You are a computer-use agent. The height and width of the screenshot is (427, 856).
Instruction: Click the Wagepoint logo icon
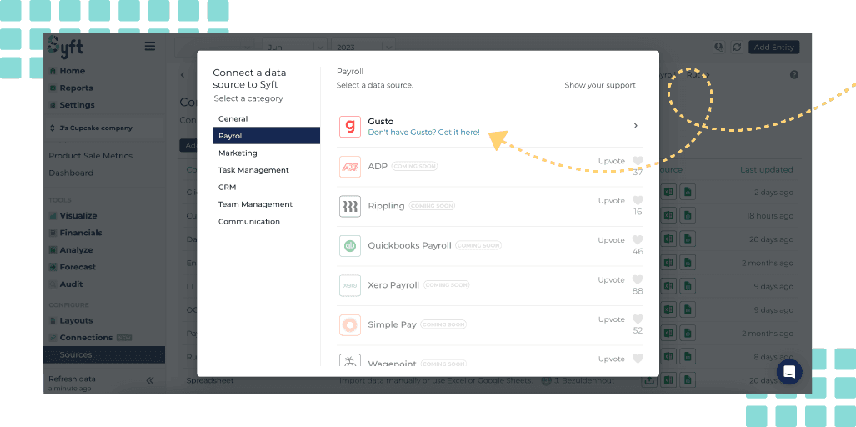(x=350, y=360)
